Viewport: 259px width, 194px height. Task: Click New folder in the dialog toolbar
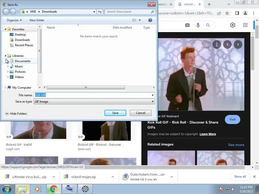[37, 20]
